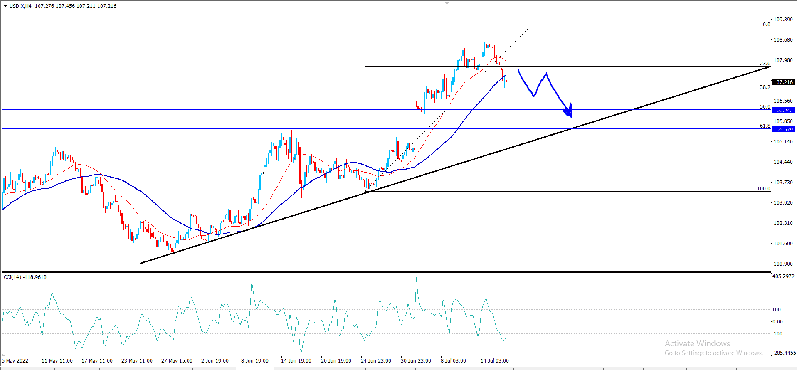Select the active chart tab at bottom

254,368
